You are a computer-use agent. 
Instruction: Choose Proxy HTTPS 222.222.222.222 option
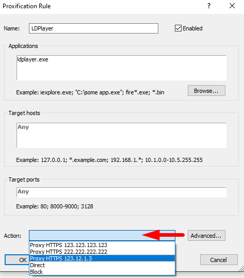[102, 252]
